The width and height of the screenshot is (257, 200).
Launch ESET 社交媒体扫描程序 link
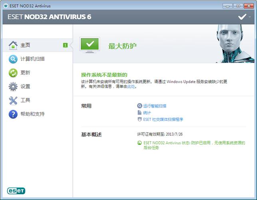(x=163, y=120)
